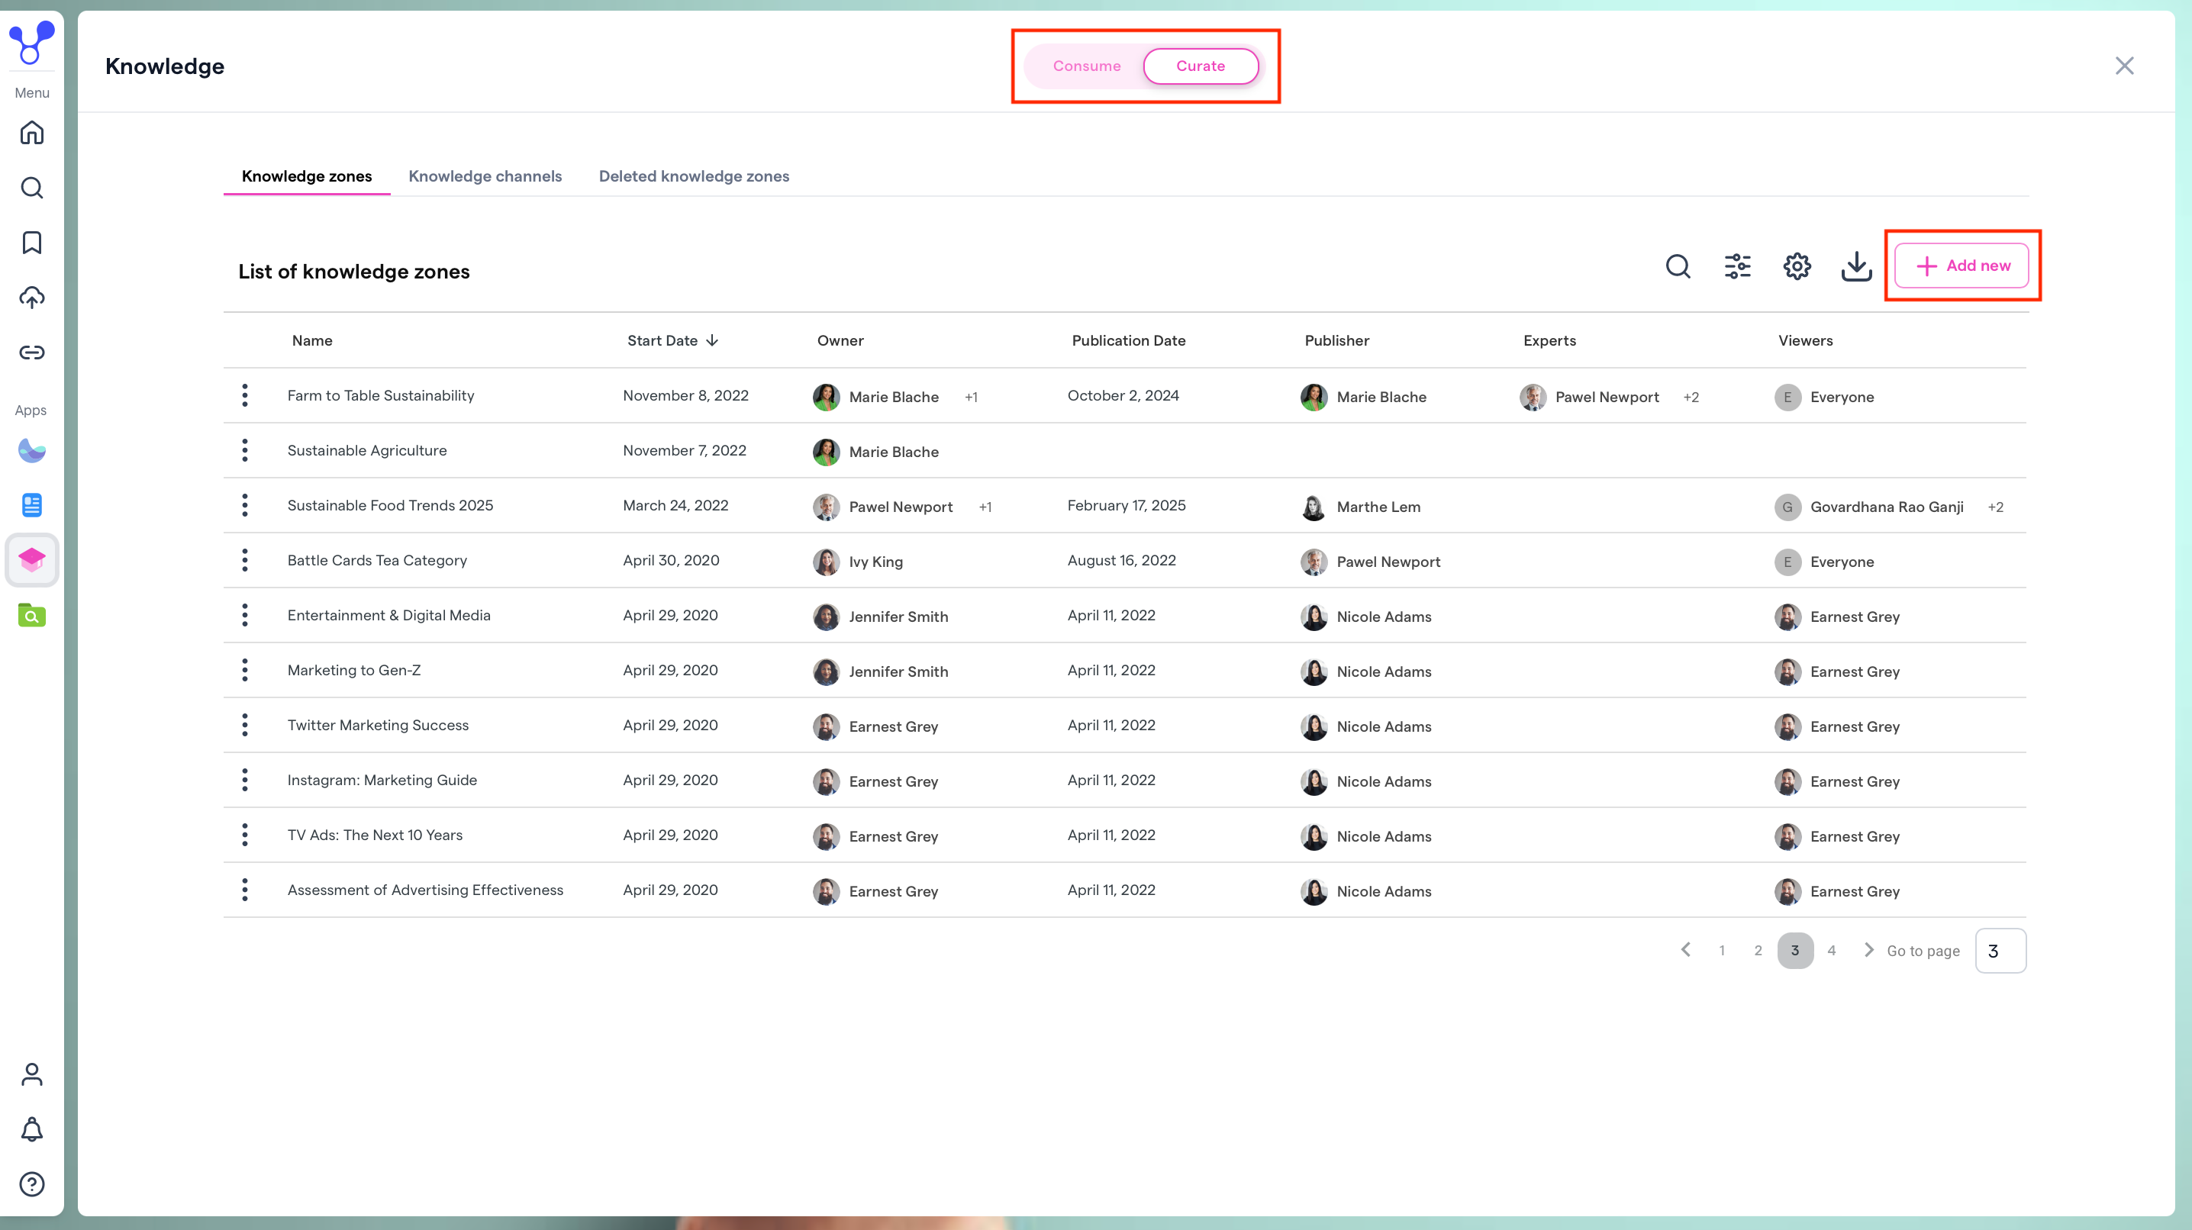This screenshot has width=2192, height=1230.
Task: Open the blue news document app icon
Action: tap(31, 505)
